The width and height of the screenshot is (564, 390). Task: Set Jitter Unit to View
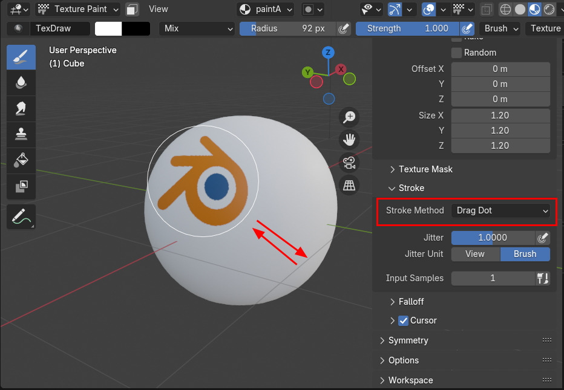click(x=475, y=254)
